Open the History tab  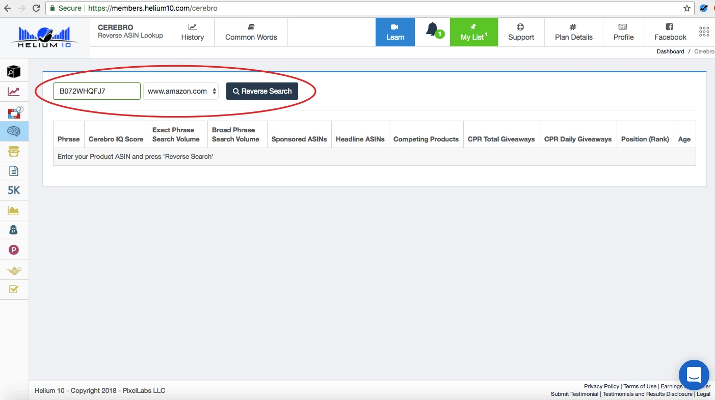(193, 32)
